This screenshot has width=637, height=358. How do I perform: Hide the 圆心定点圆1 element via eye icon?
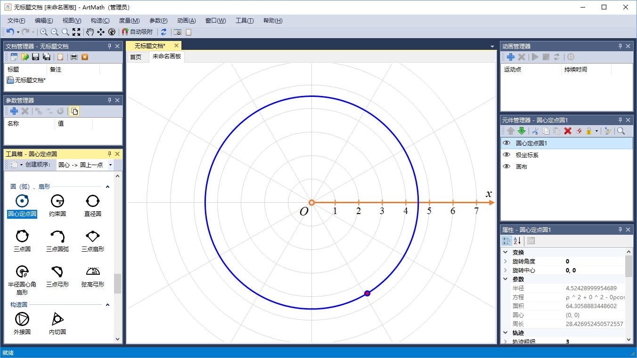point(506,143)
